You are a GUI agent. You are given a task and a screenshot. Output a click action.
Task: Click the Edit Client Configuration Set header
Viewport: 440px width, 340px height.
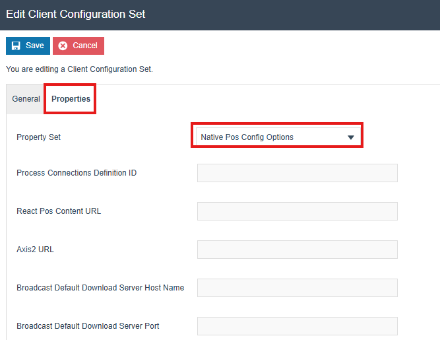[x=76, y=14]
